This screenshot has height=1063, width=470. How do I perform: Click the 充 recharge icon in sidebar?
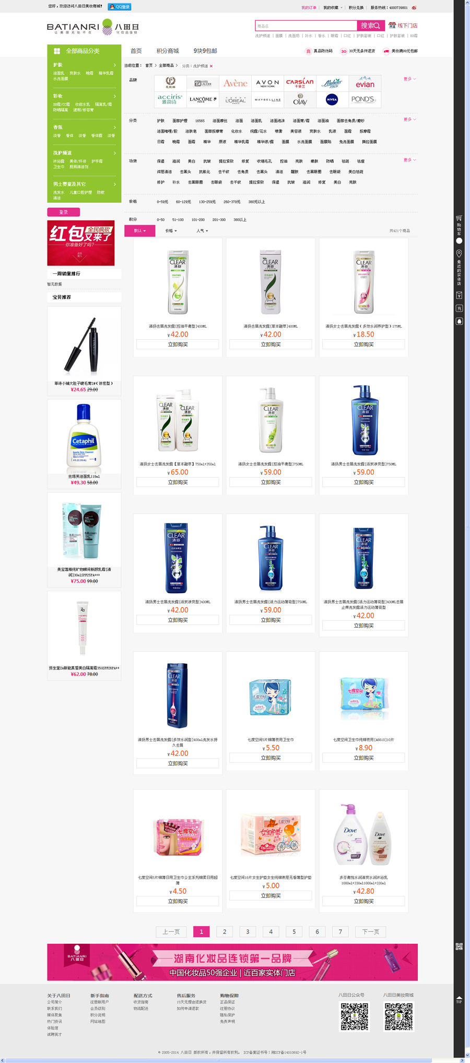[x=459, y=308]
